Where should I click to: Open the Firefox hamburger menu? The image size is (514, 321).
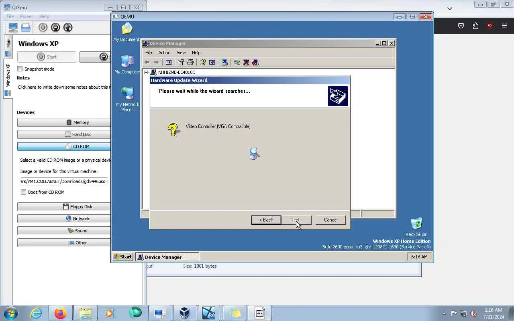[504, 26]
